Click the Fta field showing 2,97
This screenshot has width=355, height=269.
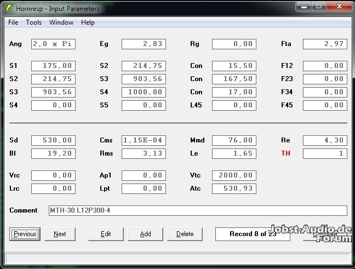[x=325, y=44]
